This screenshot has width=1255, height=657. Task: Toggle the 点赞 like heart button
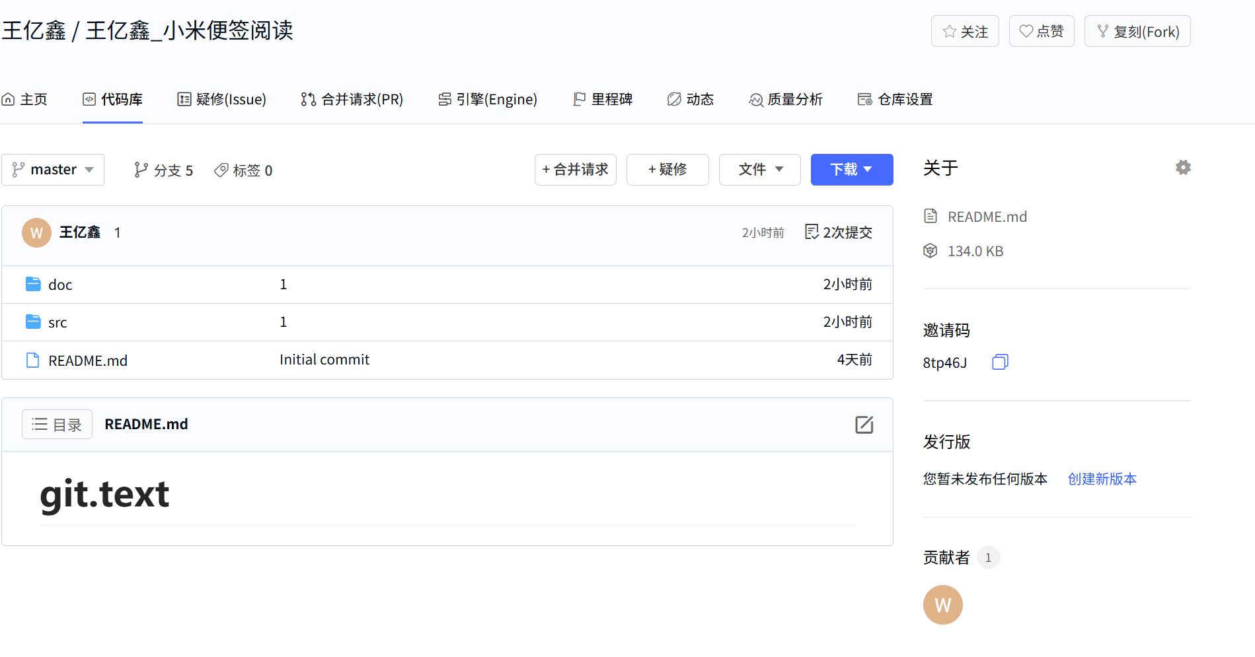(x=1042, y=31)
